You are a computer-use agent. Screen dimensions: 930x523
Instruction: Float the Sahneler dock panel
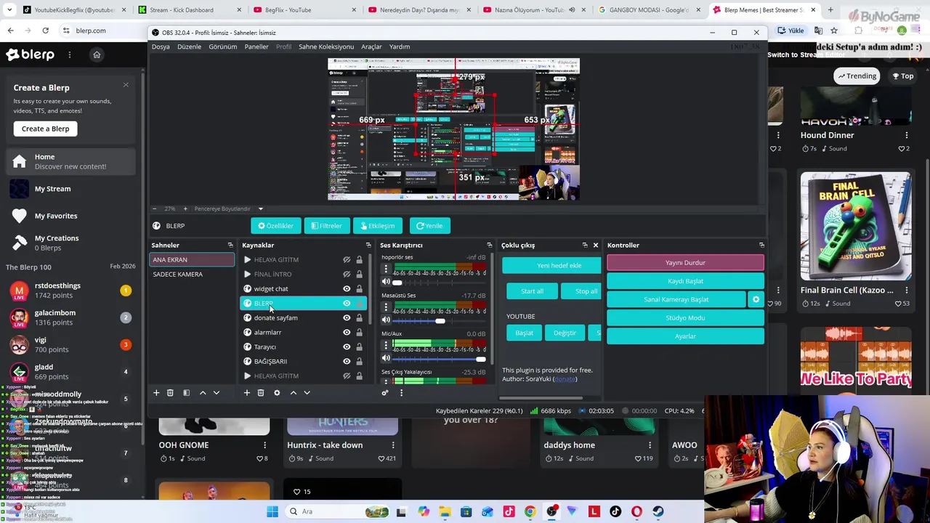tap(230, 246)
